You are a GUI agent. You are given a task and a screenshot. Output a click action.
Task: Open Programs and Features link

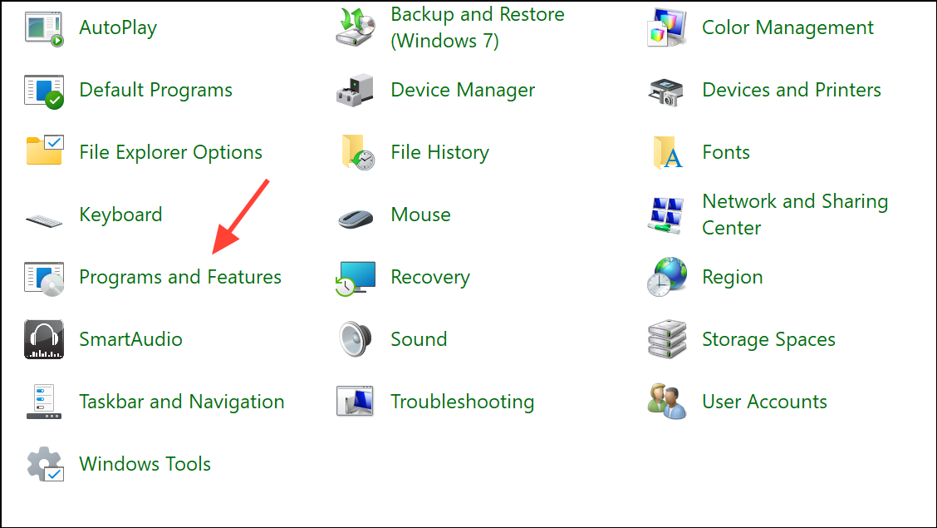[180, 278]
